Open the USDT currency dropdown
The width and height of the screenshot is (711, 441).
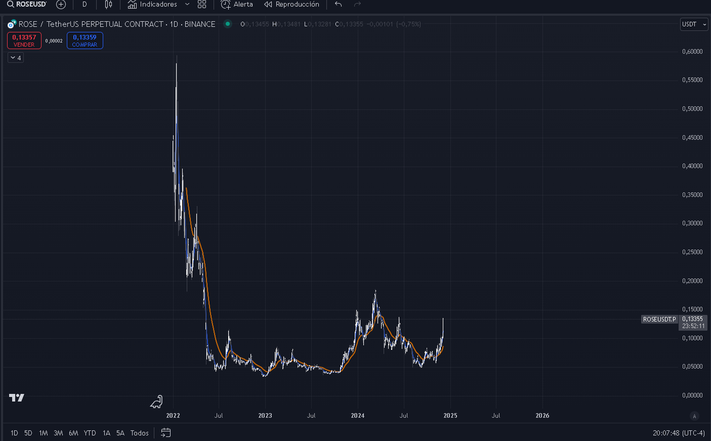[693, 24]
